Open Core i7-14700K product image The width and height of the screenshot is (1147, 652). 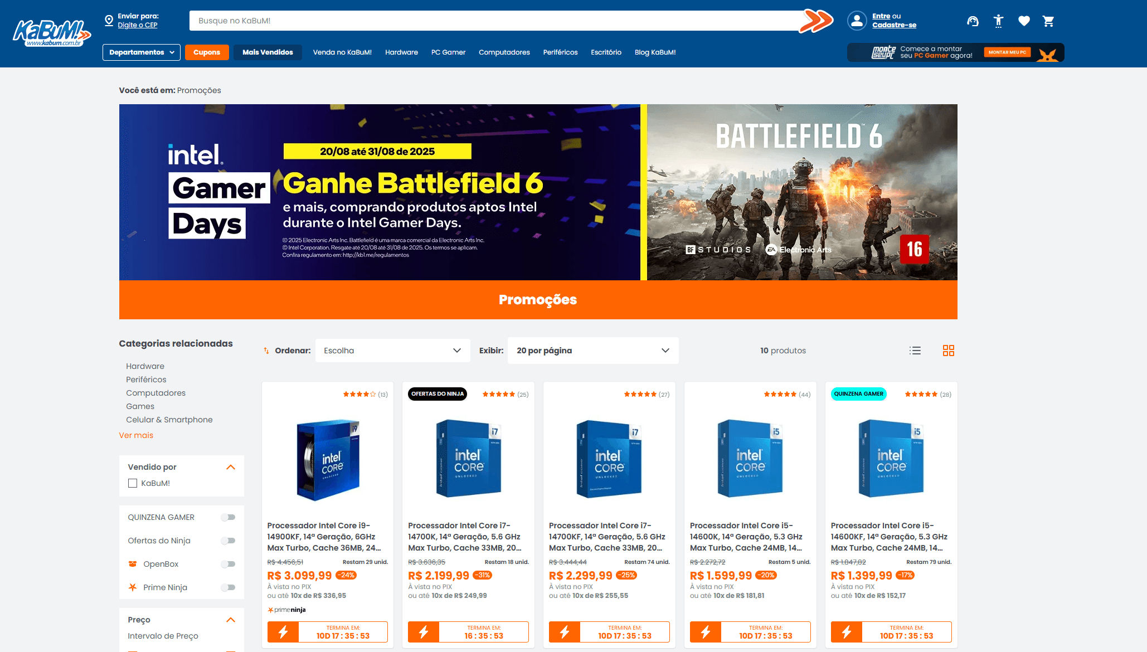(x=469, y=458)
